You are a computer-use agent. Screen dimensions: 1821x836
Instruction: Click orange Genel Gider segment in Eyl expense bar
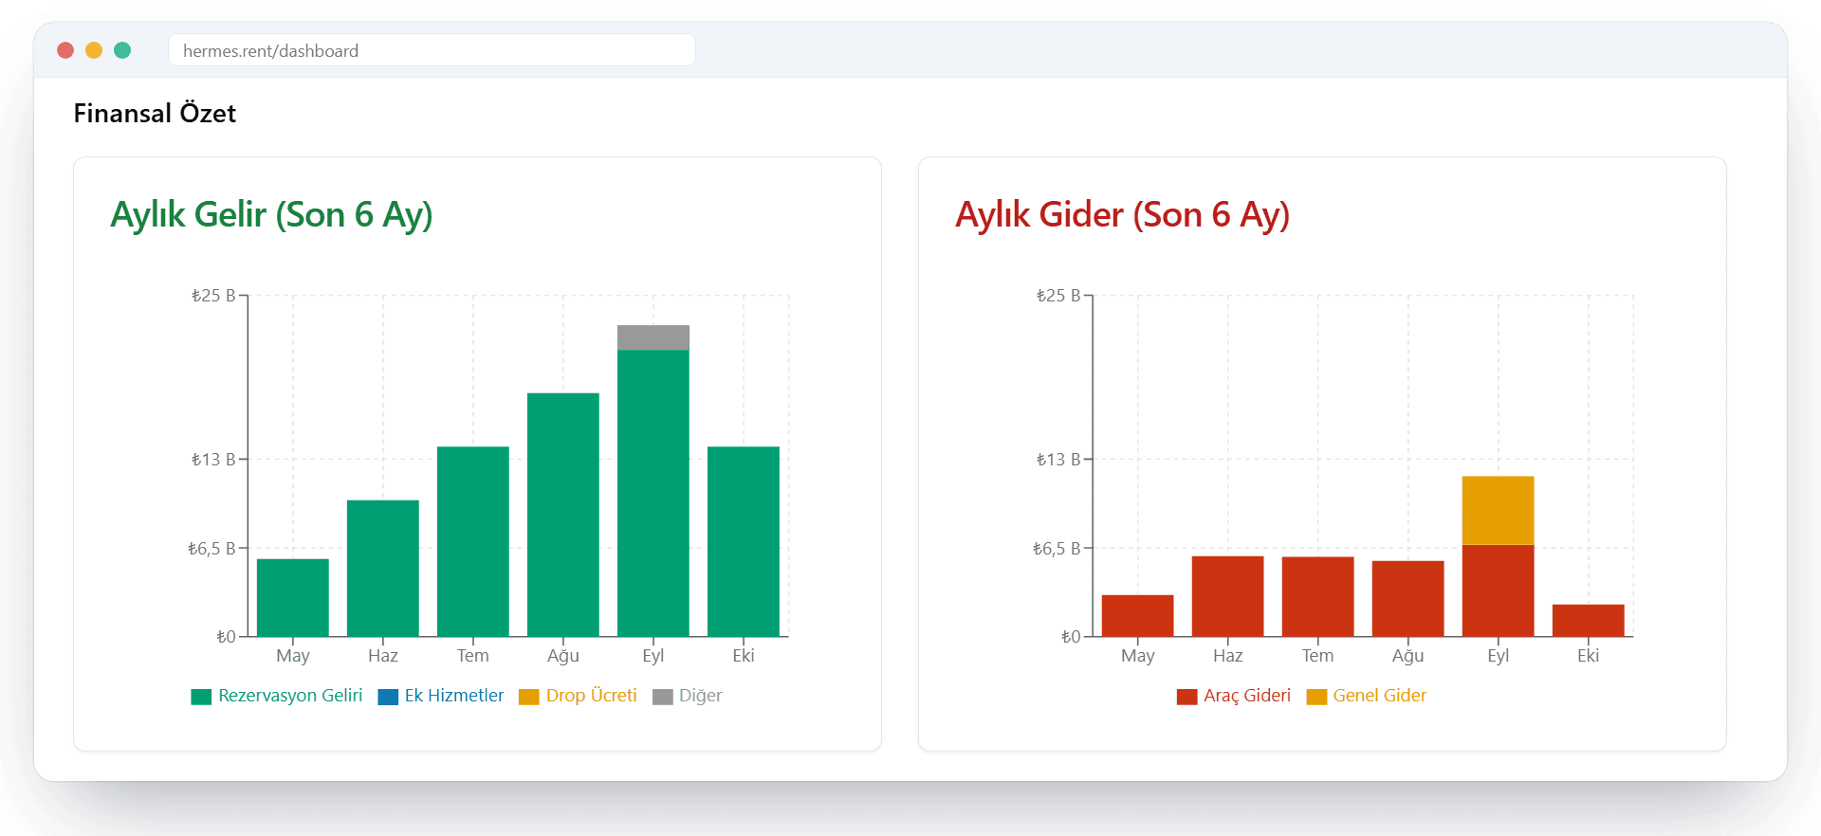[1499, 511]
